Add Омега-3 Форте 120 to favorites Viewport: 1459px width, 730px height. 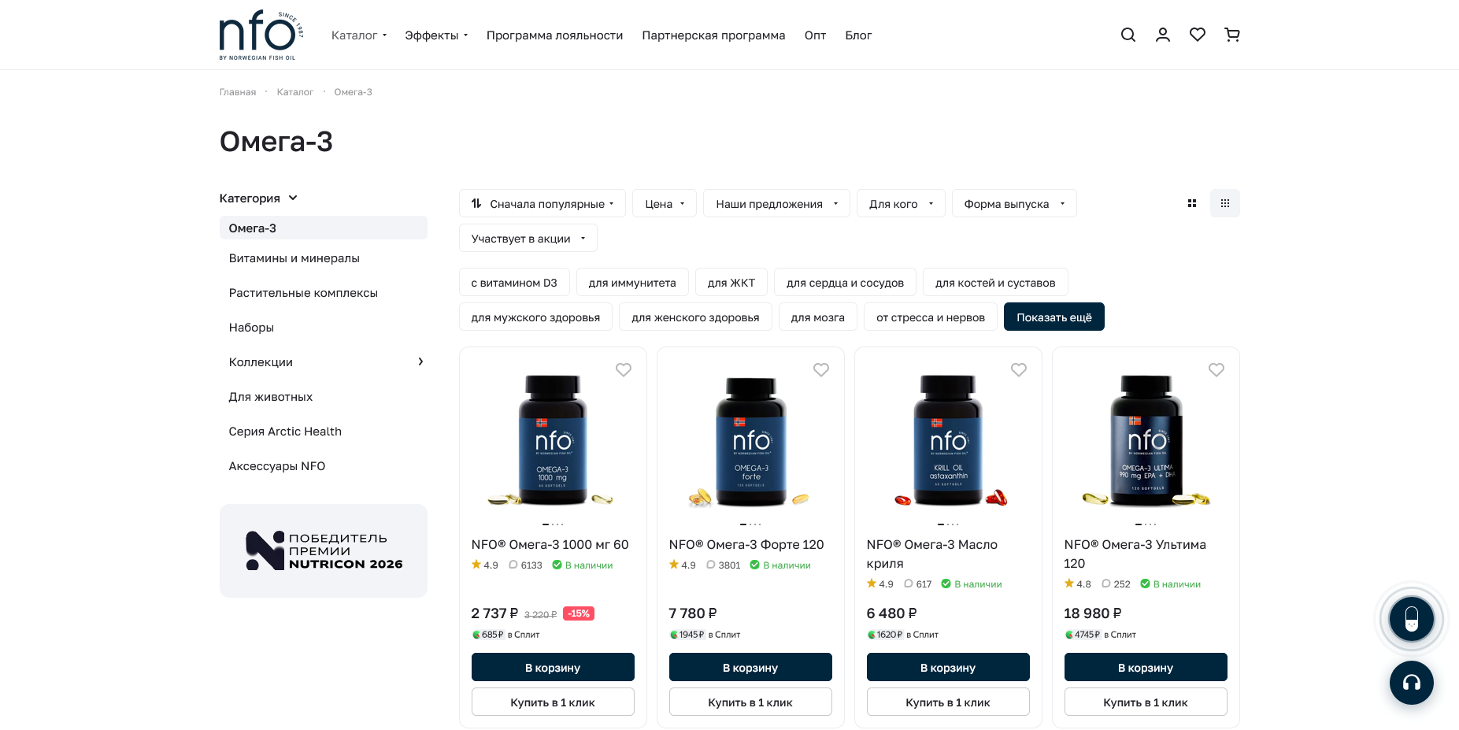pos(821,369)
